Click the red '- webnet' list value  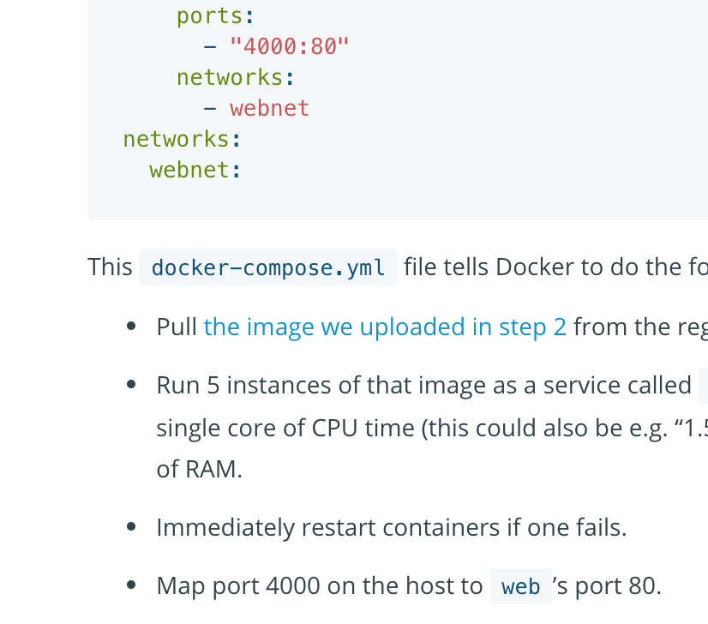click(256, 108)
